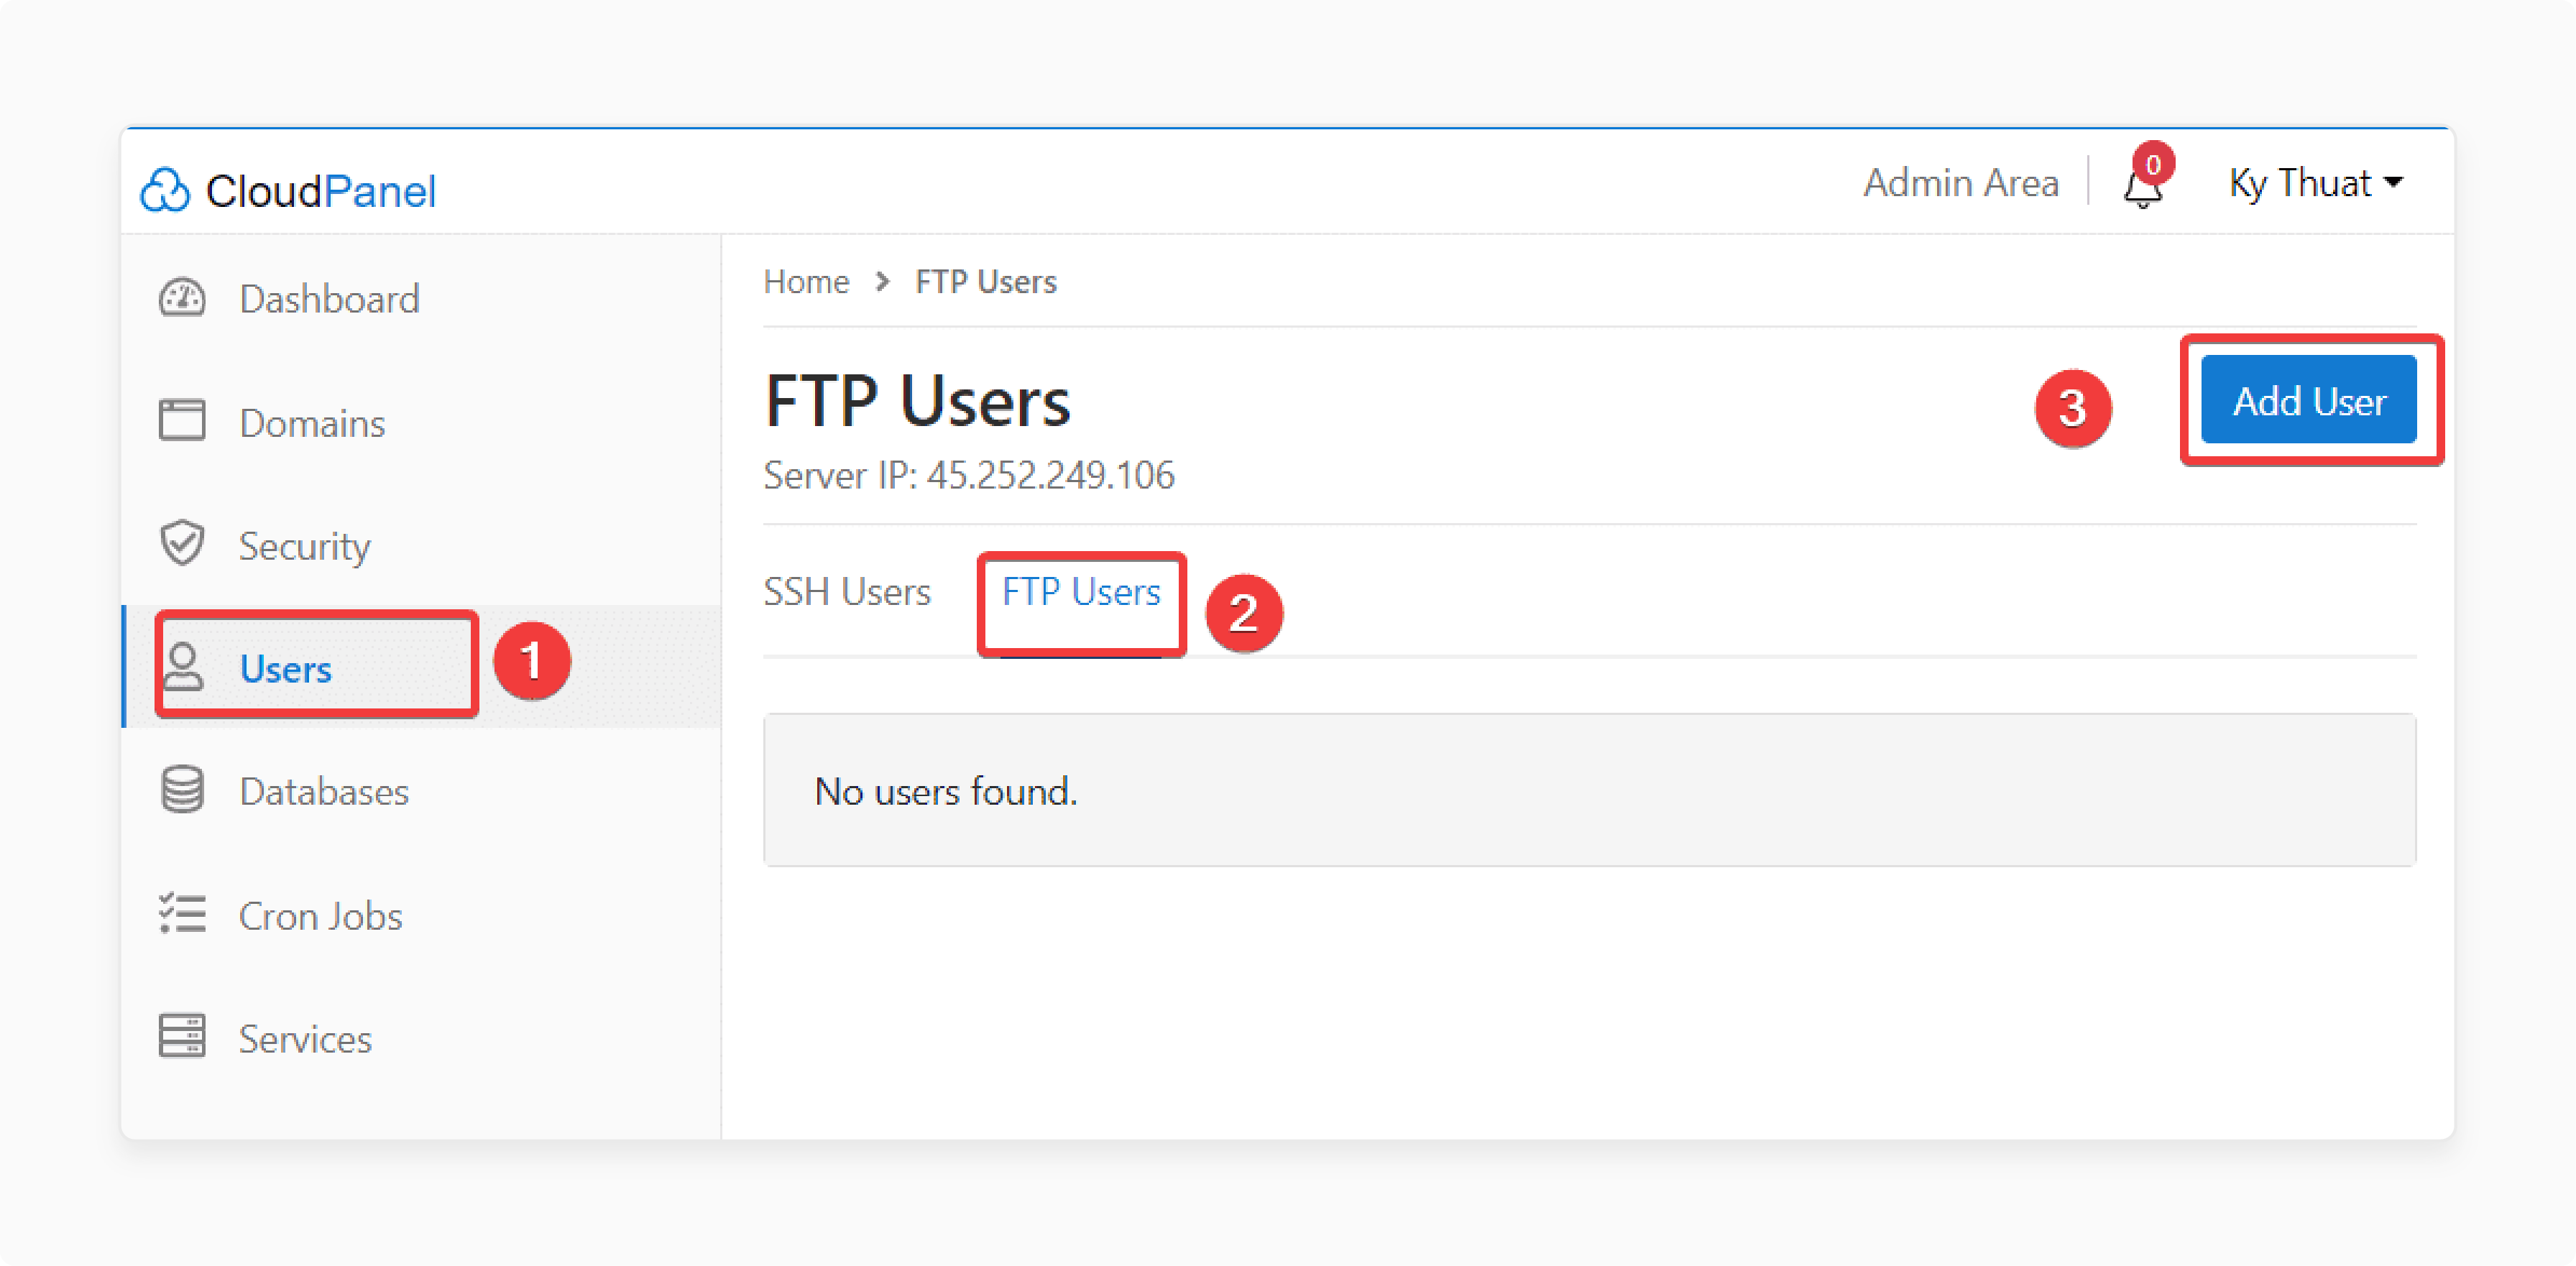Click the FTP Users page heading
This screenshot has width=2576, height=1266.
point(917,401)
